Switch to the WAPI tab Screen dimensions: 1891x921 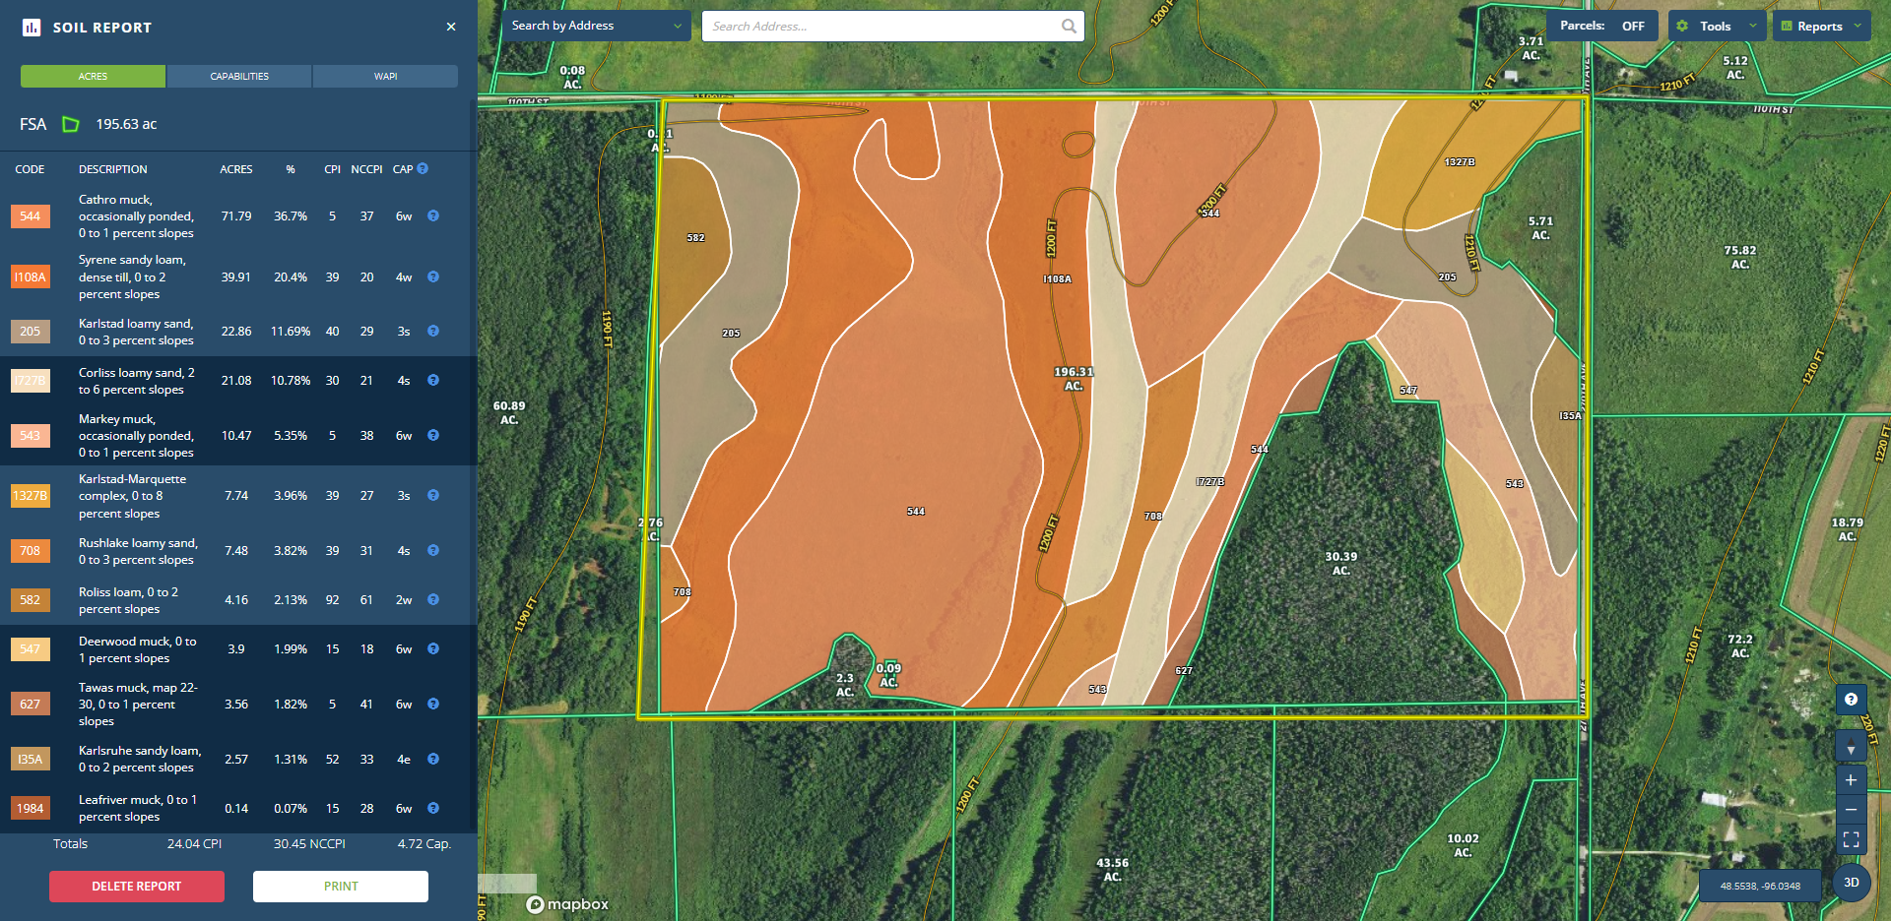click(385, 77)
